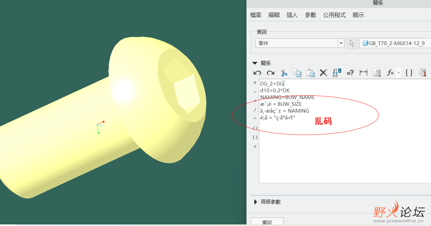Open the units-sensitive relation tool

click(x=377, y=73)
